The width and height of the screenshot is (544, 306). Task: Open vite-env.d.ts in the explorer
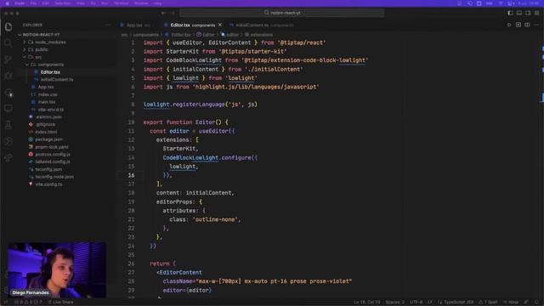[50, 110]
